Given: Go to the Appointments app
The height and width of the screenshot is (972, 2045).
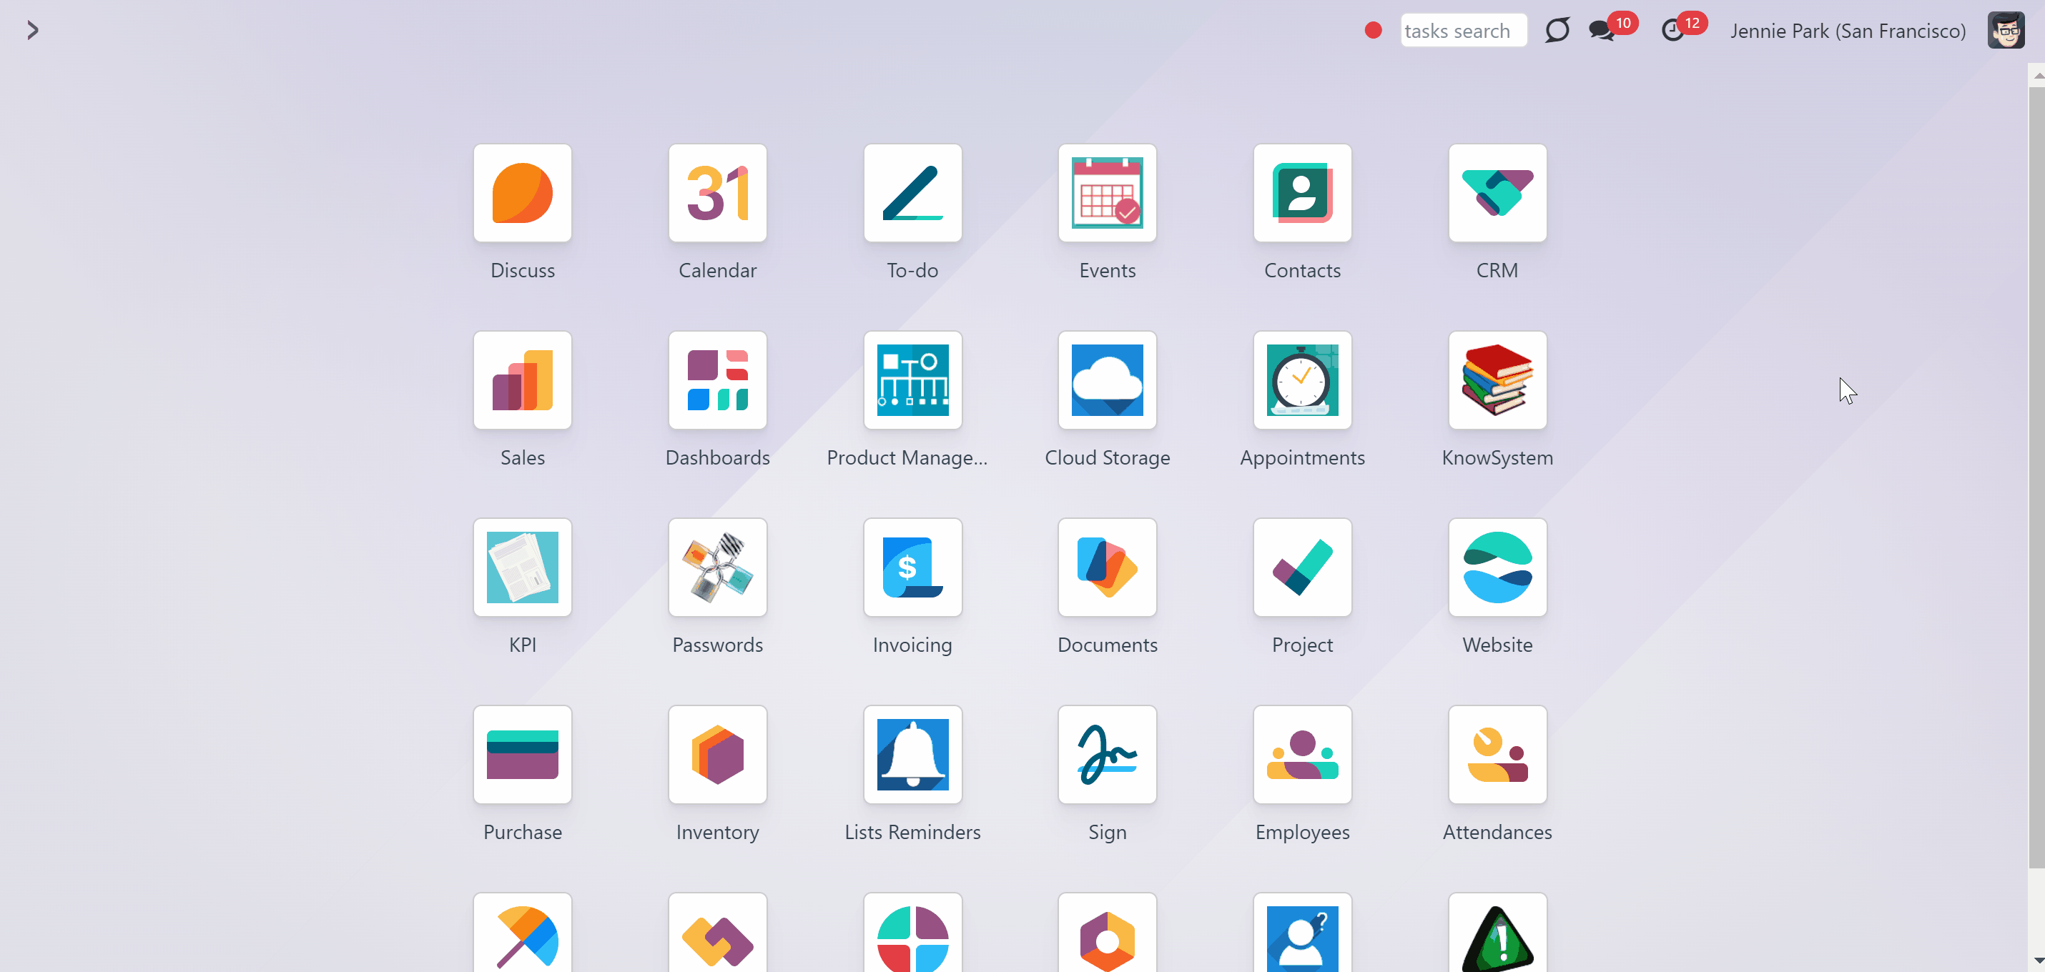Looking at the screenshot, I should (x=1303, y=380).
